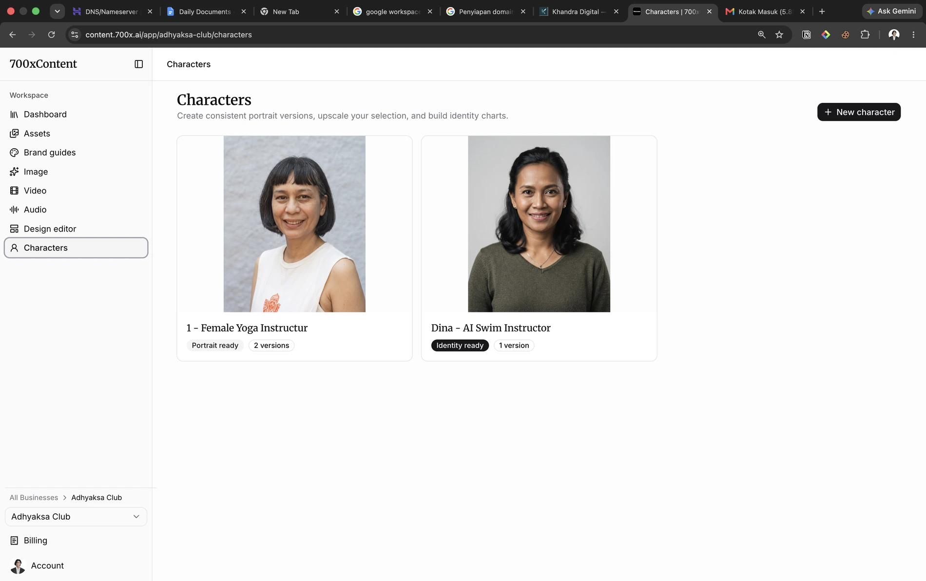Image resolution: width=926 pixels, height=581 pixels.
Task: Click the Portrait ready badge
Action: pyautogui.click(x=215, y=345)
